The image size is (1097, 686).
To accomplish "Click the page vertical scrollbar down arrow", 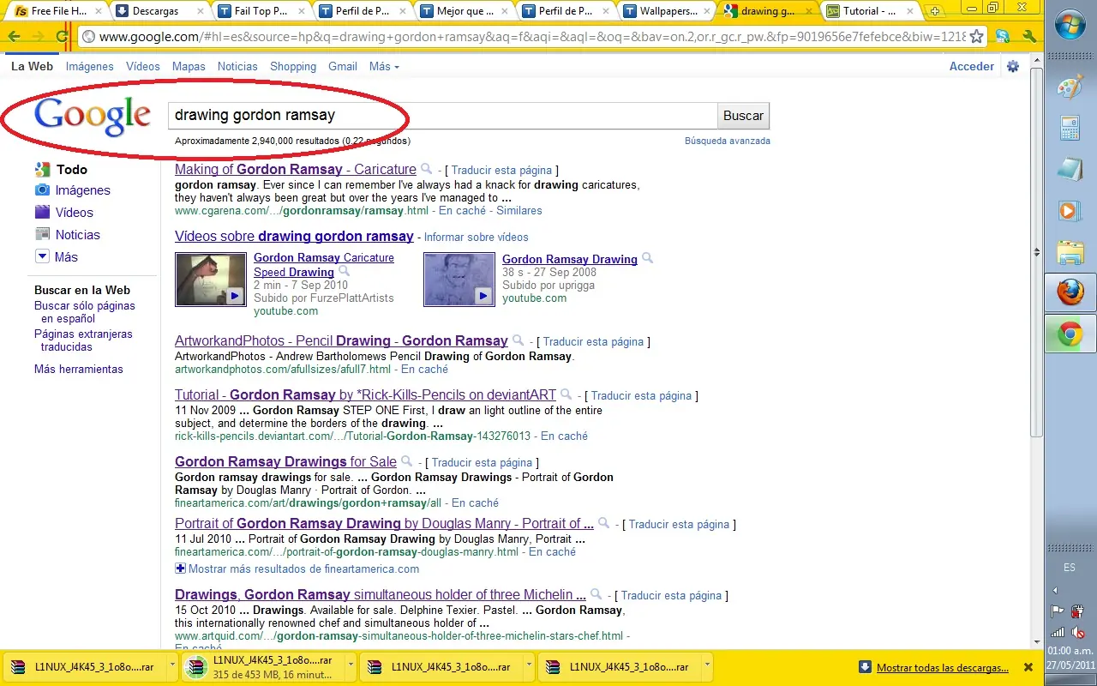I will 1037,641.
